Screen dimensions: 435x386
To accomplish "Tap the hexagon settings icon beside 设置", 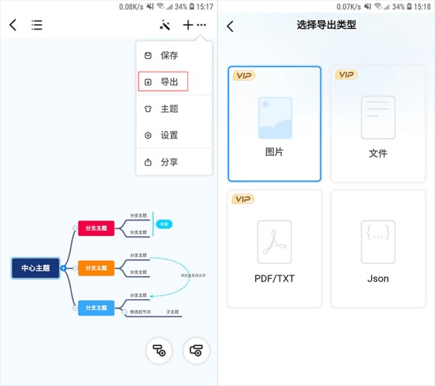I will tap(148, 135).
